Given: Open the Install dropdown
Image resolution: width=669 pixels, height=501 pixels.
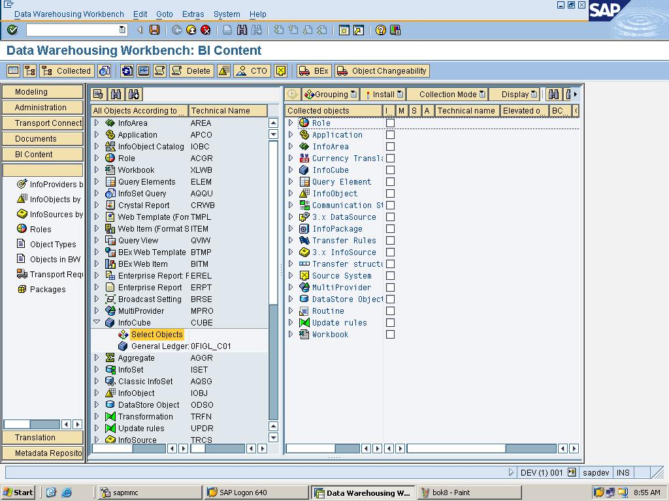Looking at the screenshot, I should 383,94.
